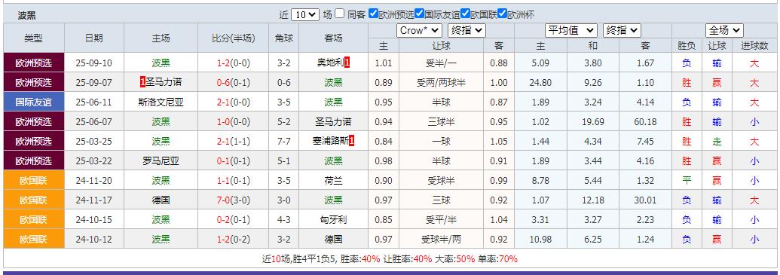Click the 斯洛文尼亚 home team name
This screenshot has width=780, height=275.
[161, 102]
